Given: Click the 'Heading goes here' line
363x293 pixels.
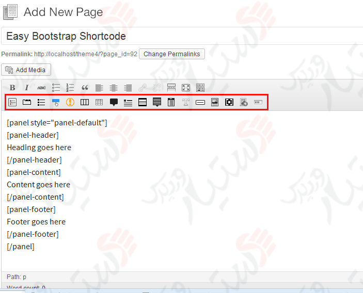Looking at the screenshot, I should pos(39,148).
